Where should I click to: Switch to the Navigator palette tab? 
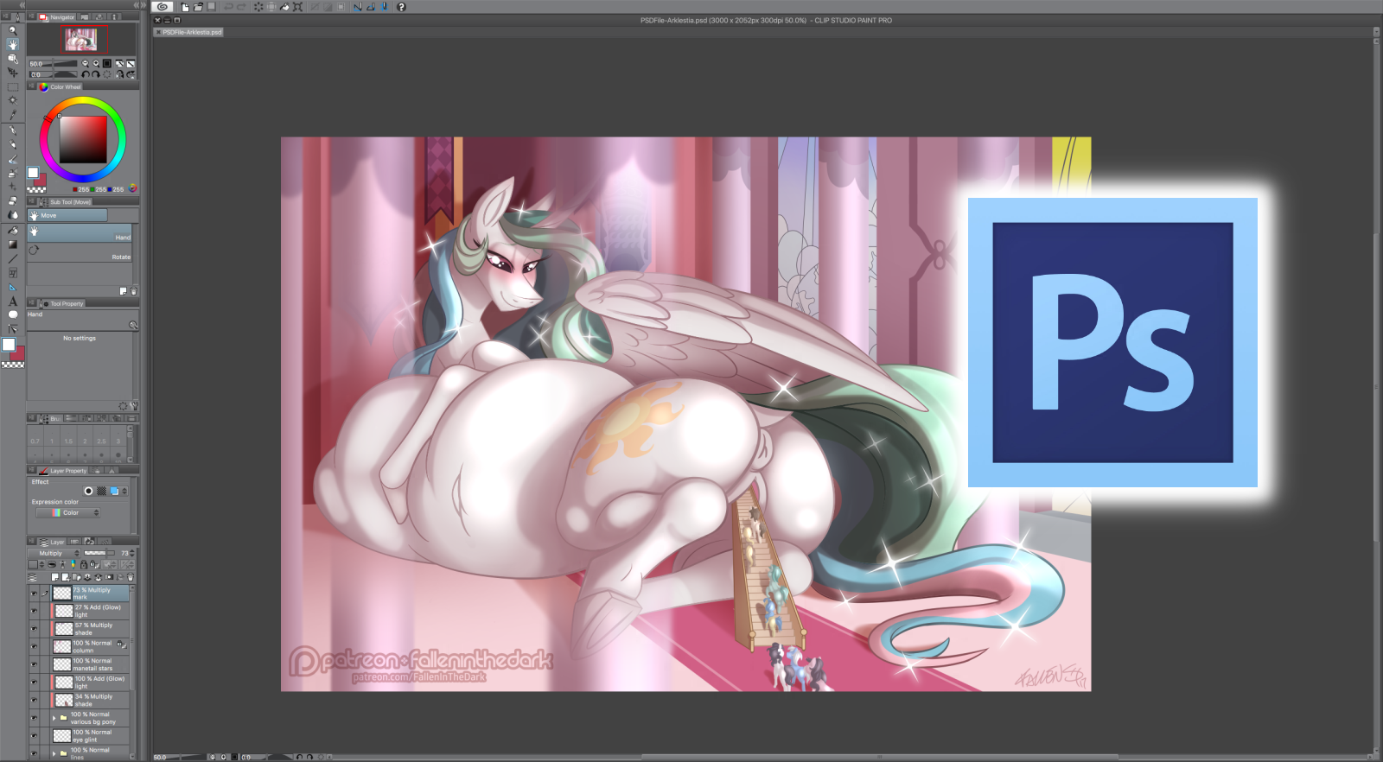(58, 17)
